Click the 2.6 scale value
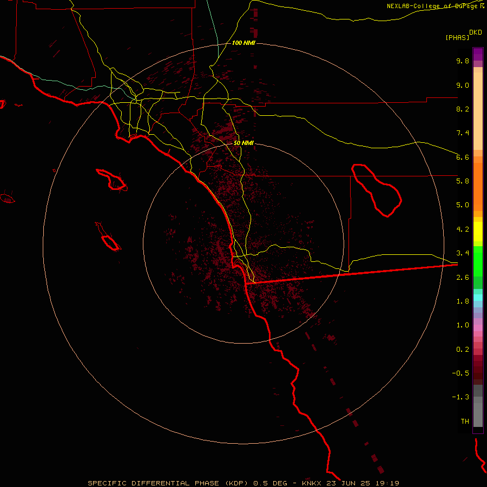This screenshot has width=487, height=487. click(x=463, y=278)
